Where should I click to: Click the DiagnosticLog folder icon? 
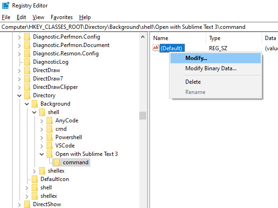point(27,62)
